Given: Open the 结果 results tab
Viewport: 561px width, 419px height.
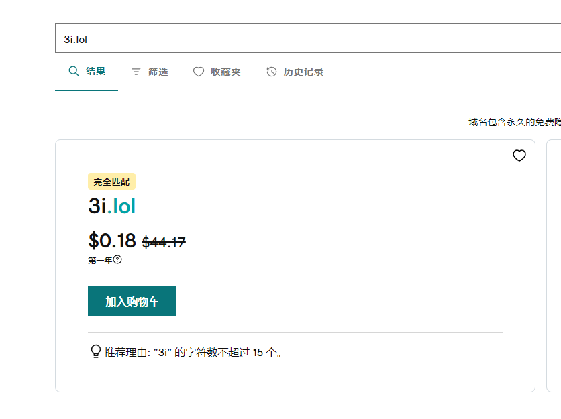Looking at the screenshot, I should [x=87, y=71].
